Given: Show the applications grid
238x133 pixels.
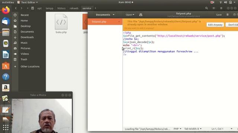Looking at the screenshot, I should click(6, 127).
